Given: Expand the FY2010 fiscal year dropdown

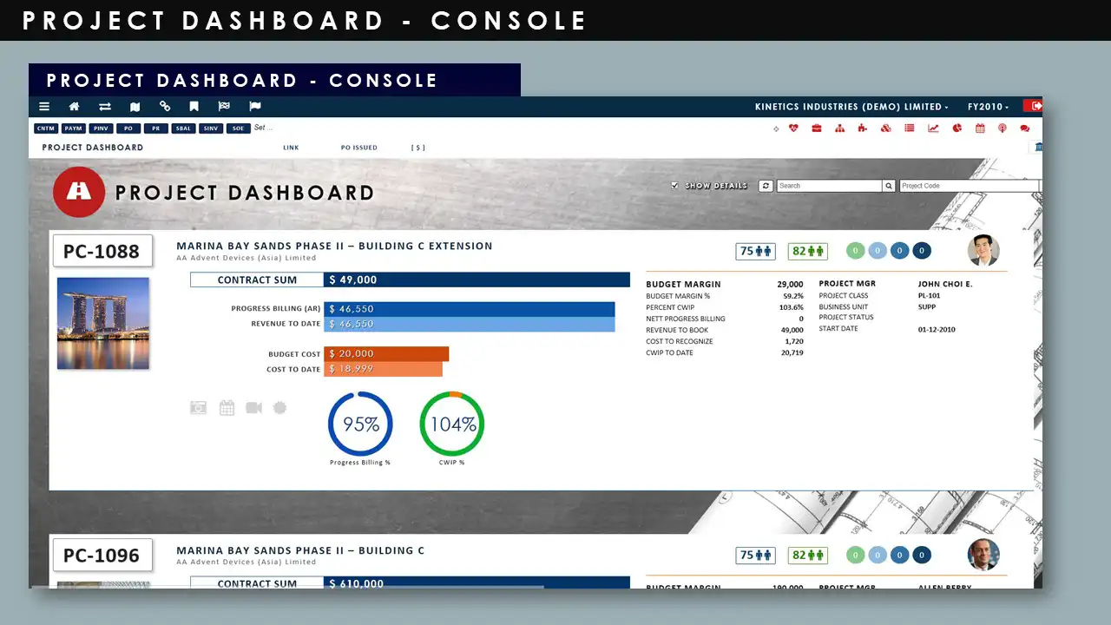Looking at the screenshot, I should [x=986, y=106].
